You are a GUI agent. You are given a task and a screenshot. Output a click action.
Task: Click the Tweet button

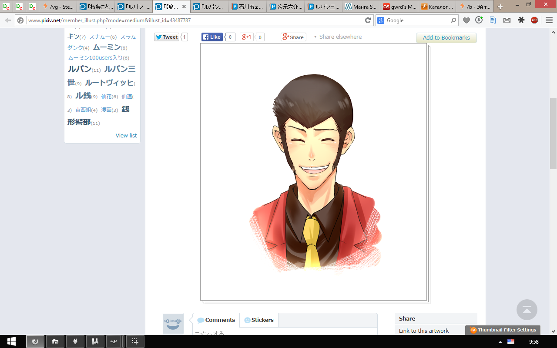[167, 37]
